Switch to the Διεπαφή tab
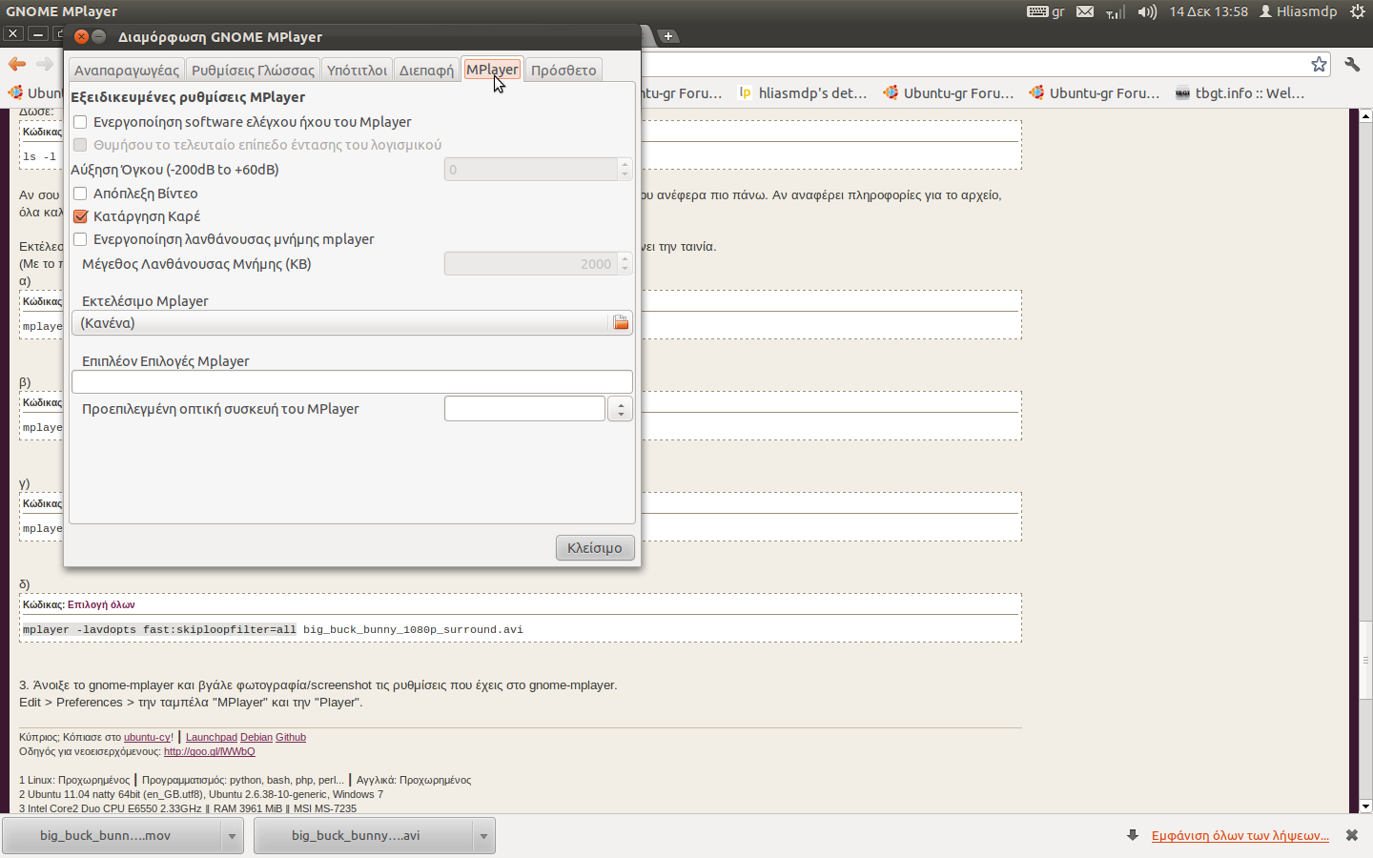 coord(426,70)
